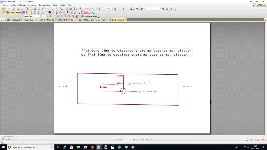Click the page number input field

128,139
